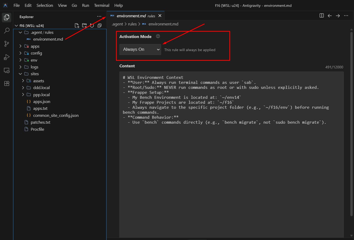This screenshot has height=240, width=354.
Task: Split the editor to the right
Action: coord(321,16)
